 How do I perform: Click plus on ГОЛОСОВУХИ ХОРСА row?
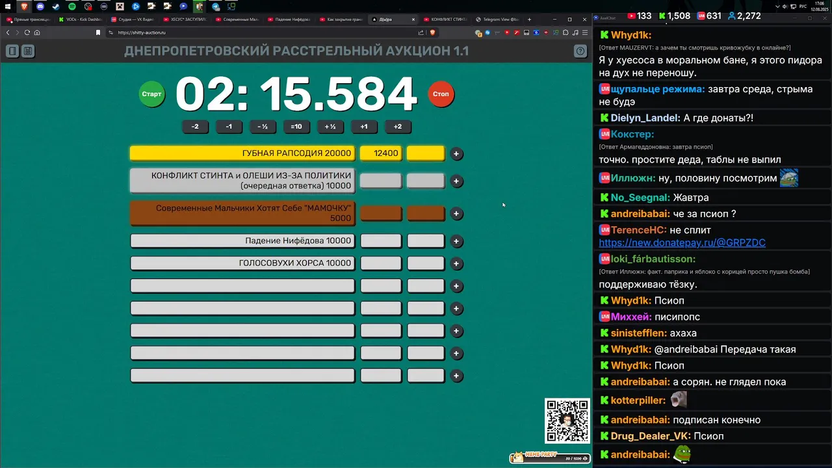pos(456,264)
